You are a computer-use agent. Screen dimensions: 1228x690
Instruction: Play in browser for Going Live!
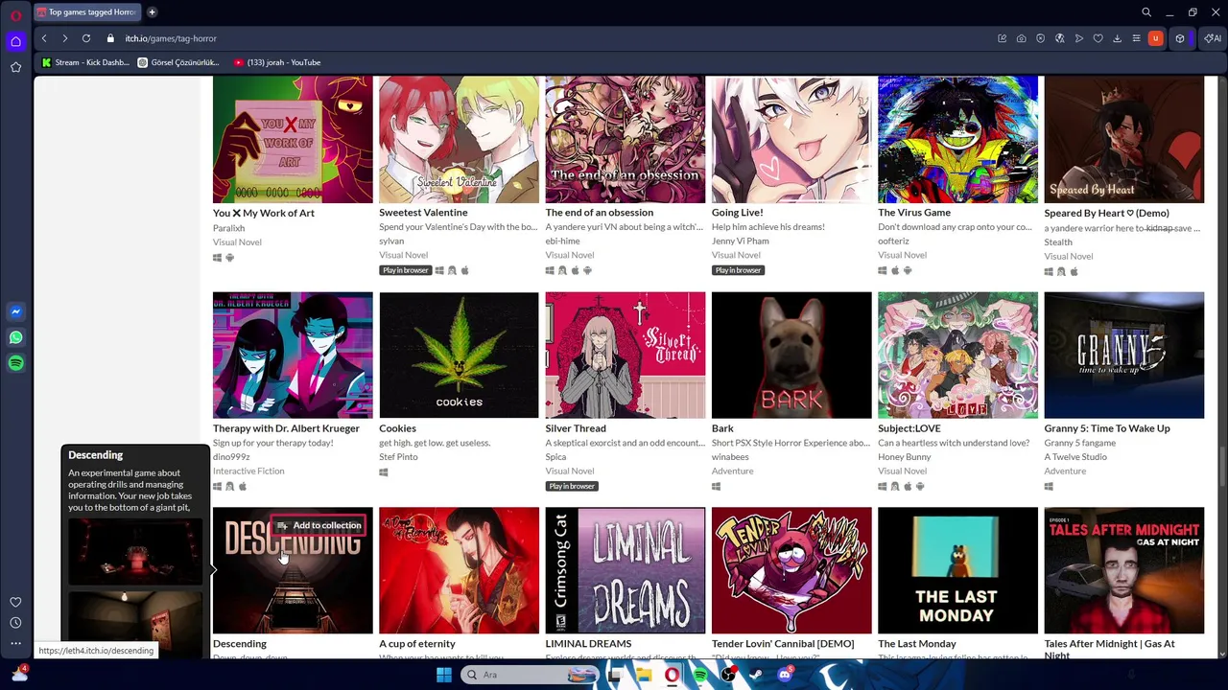(x=738, y=270)
